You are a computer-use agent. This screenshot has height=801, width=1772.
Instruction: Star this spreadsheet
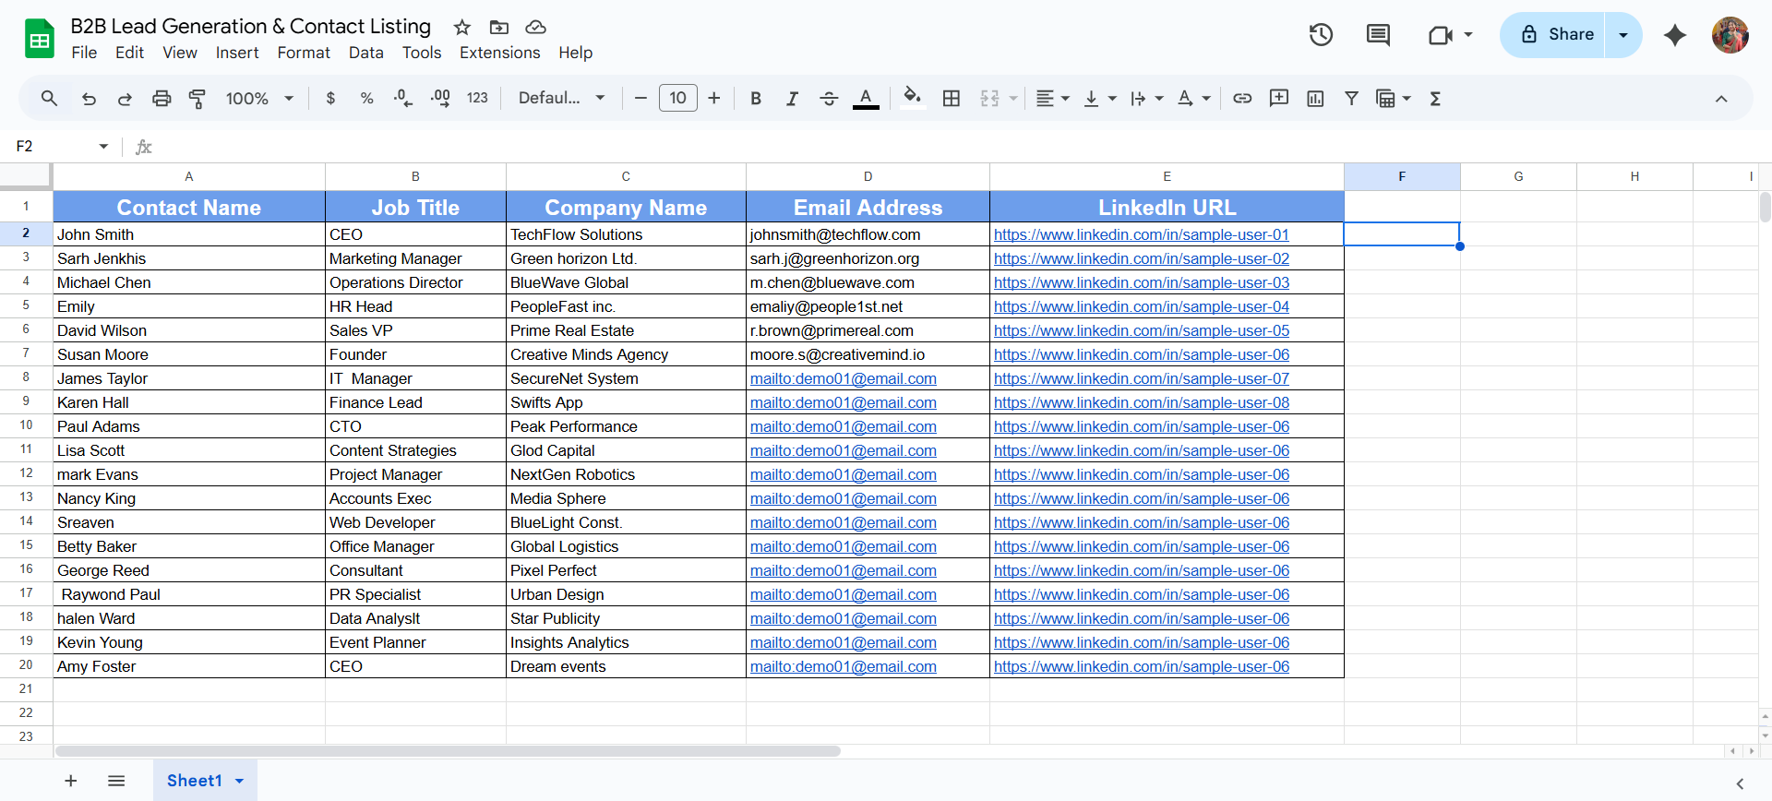(462, 27)
